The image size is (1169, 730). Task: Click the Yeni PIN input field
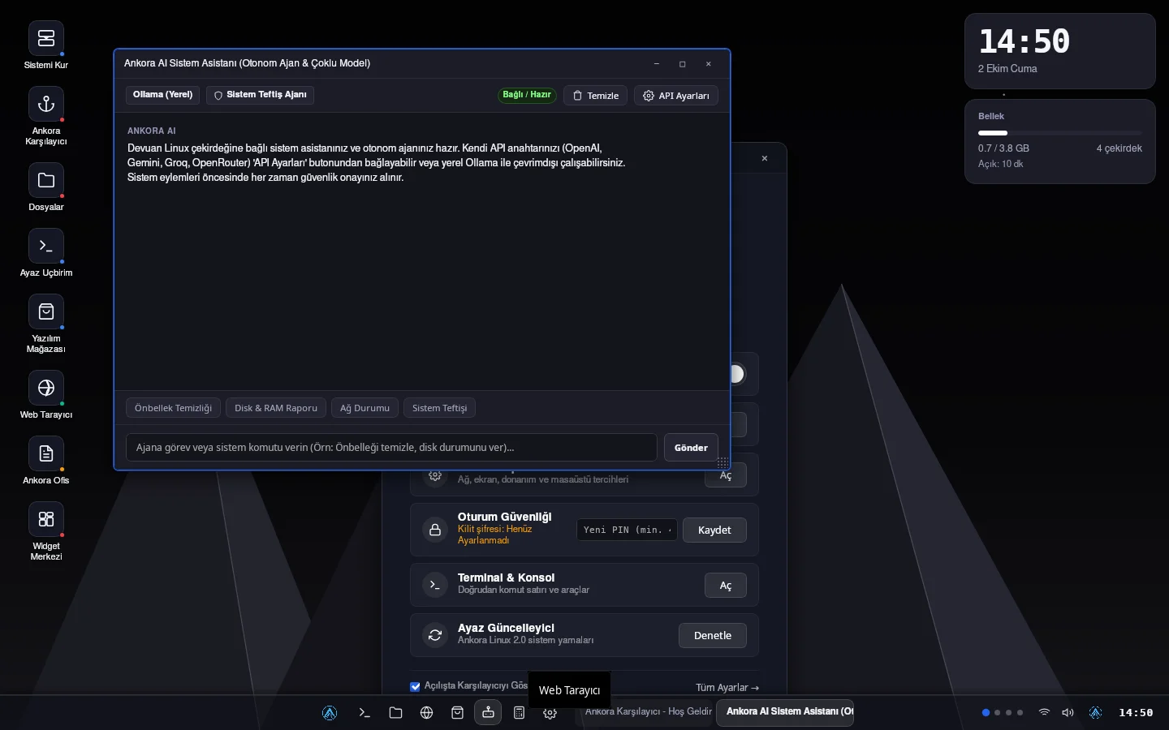(627, 530)
